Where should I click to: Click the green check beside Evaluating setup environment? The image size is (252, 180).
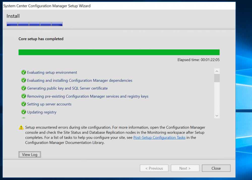(24, 72)
